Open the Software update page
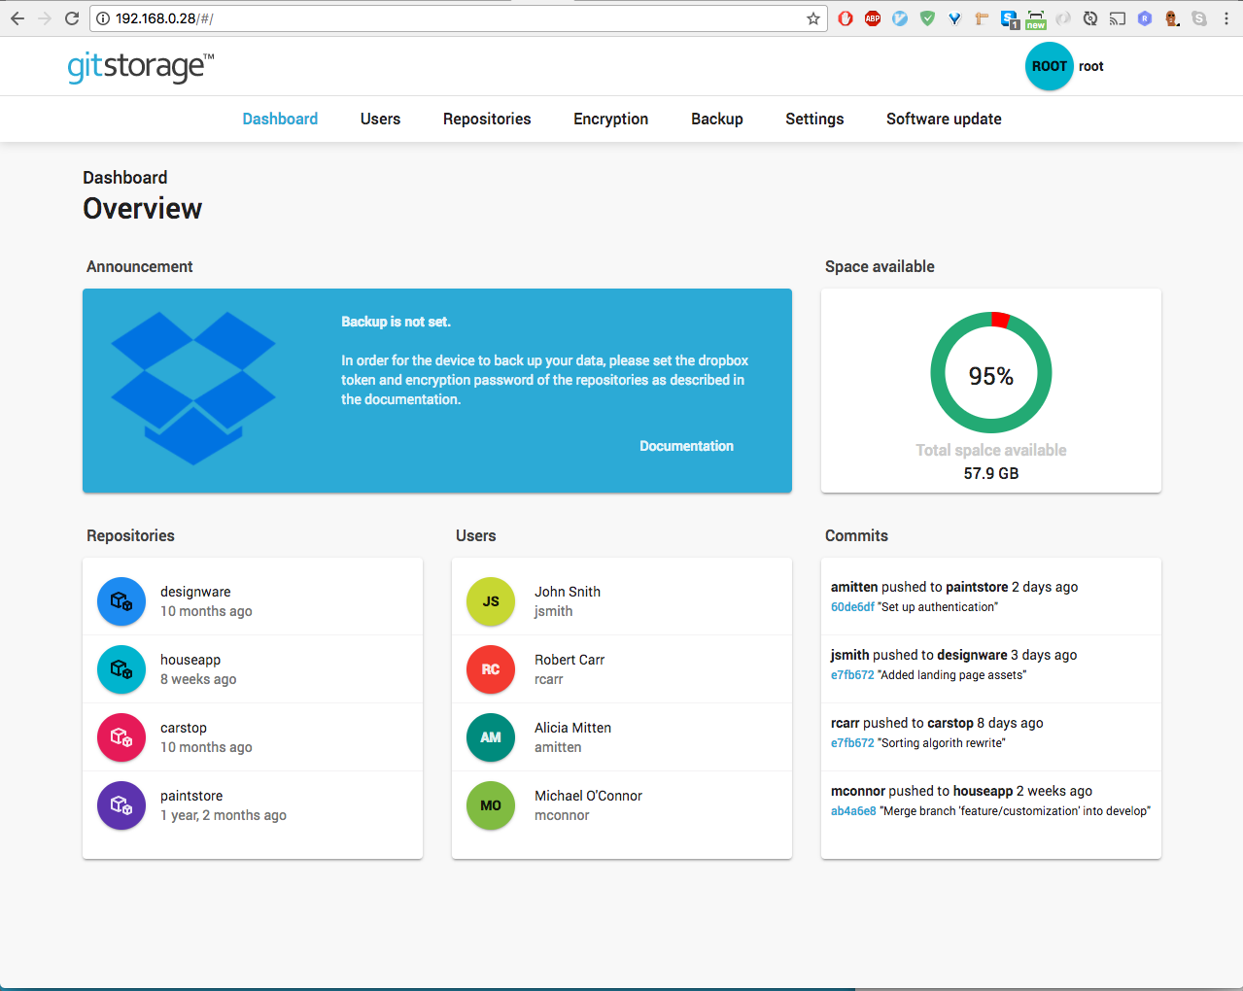Screen dimensions: 1243x991 (x=943, y=119)
